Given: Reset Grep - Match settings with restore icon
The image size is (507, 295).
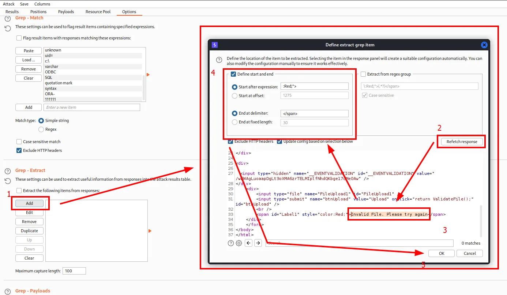Looking at the screenshot, I should point(8,28).
